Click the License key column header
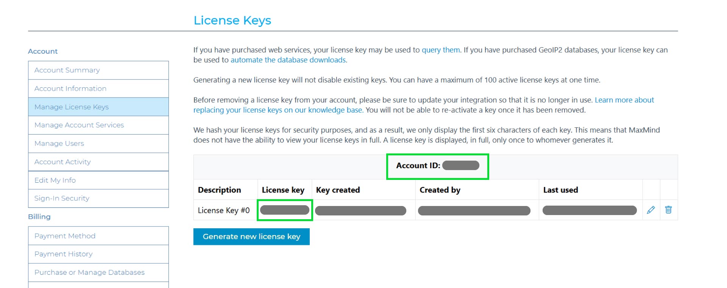This screenshot has height=288, width=727. click(x=282, y=190)
